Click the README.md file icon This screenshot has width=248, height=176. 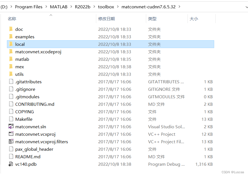tap(11, 157)
